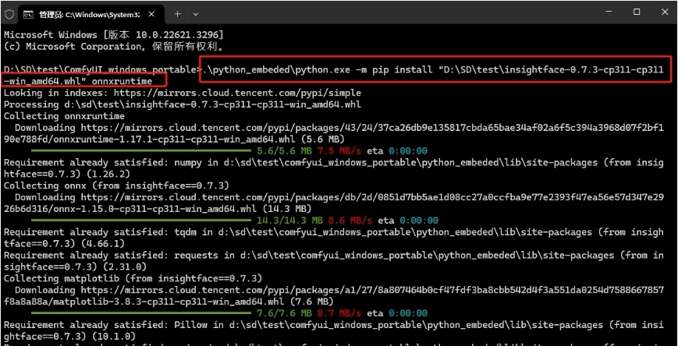Click the "Collecting onnxruntime" output line
Screen dimensions: 678x346
click(64, 115)
